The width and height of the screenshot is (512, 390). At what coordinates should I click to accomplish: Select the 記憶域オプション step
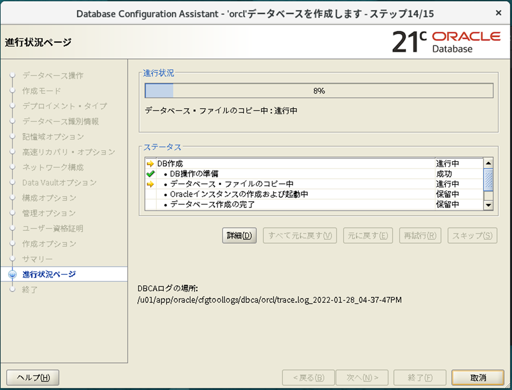pyautogui.click(x=53, y=137)
